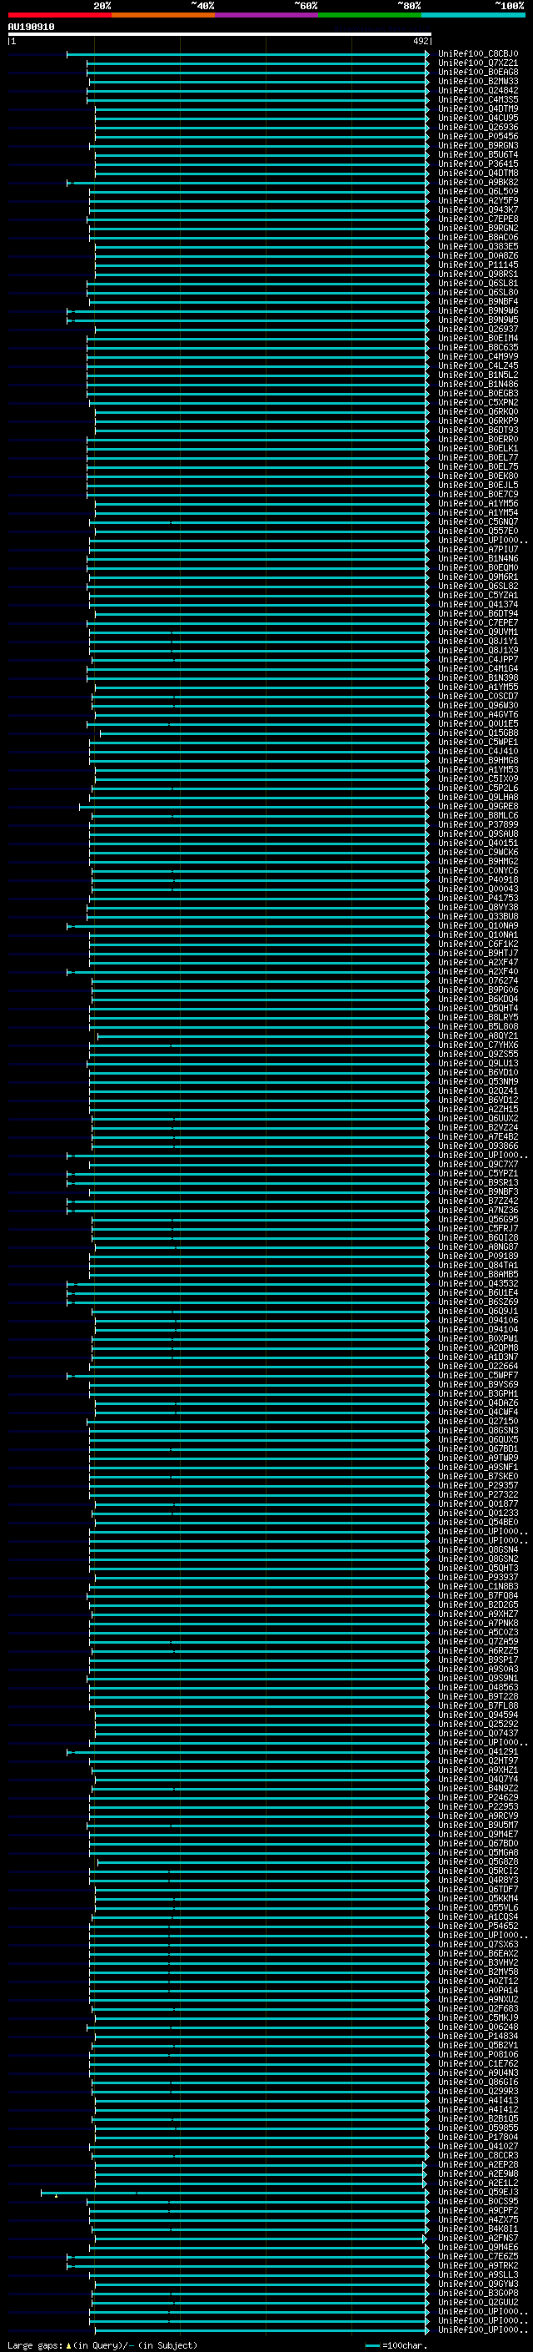533x2352 pixels.
Task: Select hit label UniRef100_A9TRK2
Action: pos(477,2265)
